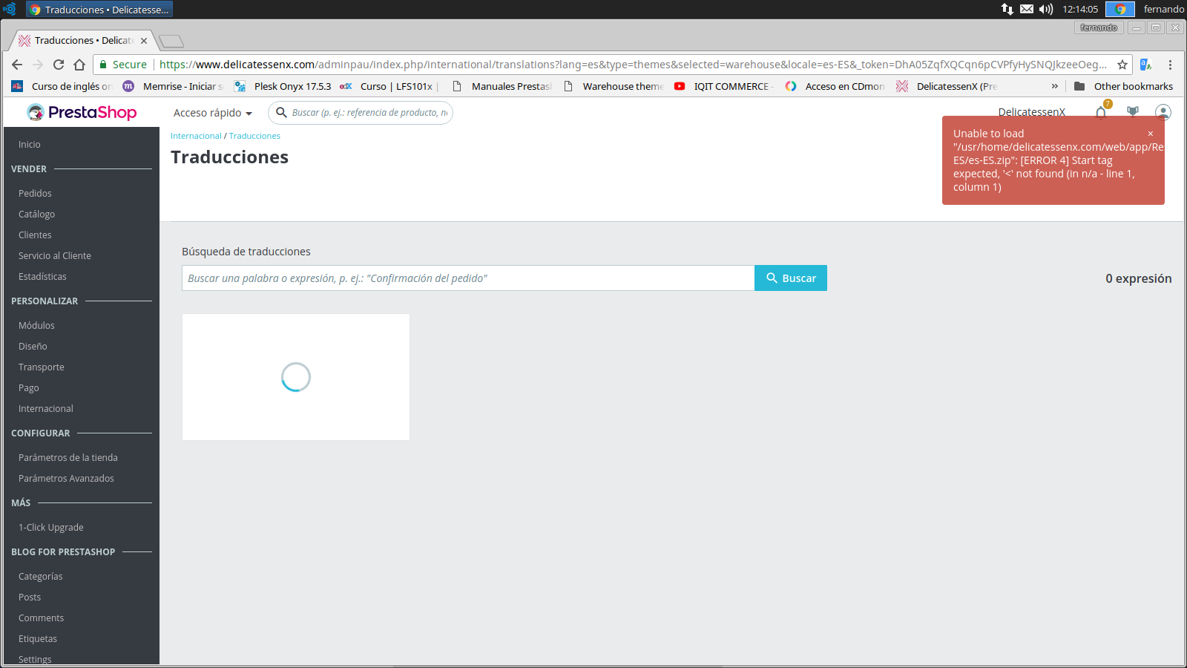Go to the browser home icon

pyautogui.click(x=79, y=65)
